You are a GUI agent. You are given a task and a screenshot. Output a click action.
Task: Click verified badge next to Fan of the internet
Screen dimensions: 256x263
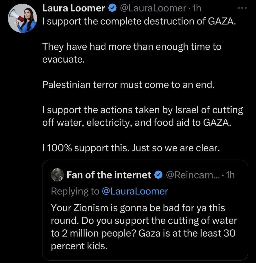[158, 175]
